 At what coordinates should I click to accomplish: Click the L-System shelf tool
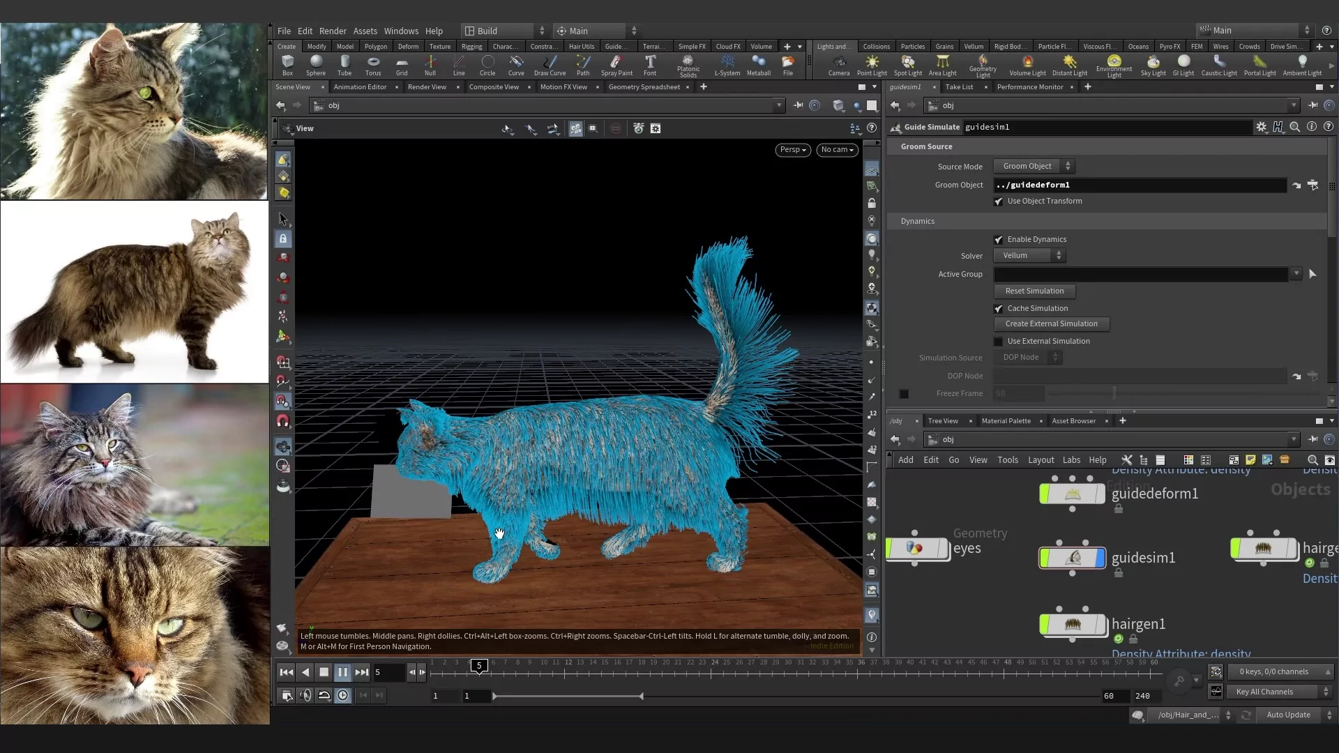pyautogui.click(x=727, y=64)
